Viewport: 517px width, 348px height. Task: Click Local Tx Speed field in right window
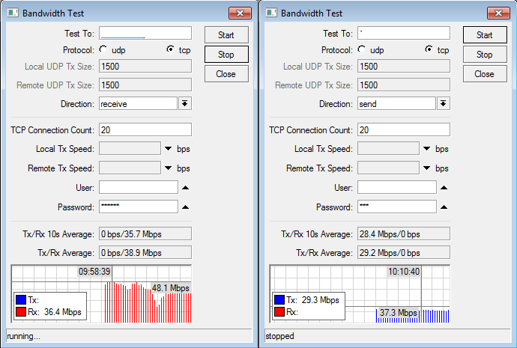tap(389, 148)
